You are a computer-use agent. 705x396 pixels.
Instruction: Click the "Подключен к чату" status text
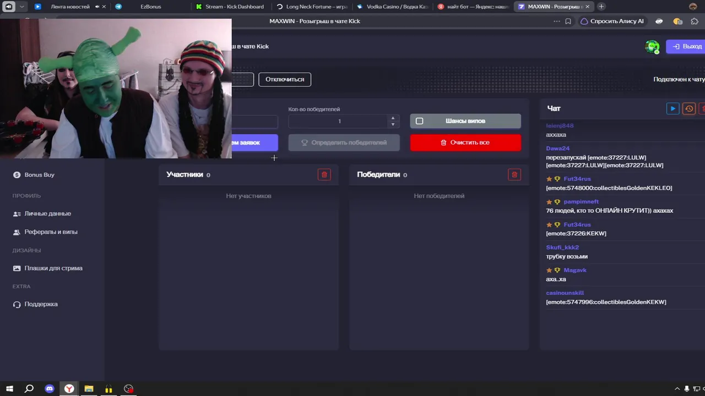[x=679, y=80]
